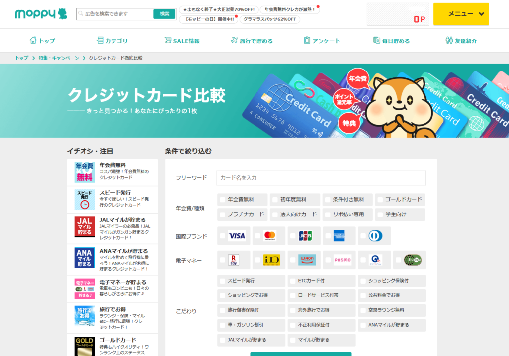This screenshot has width=509, height=356.
Task: Check the VISA brand checkbox
Action: click(222, 236)
